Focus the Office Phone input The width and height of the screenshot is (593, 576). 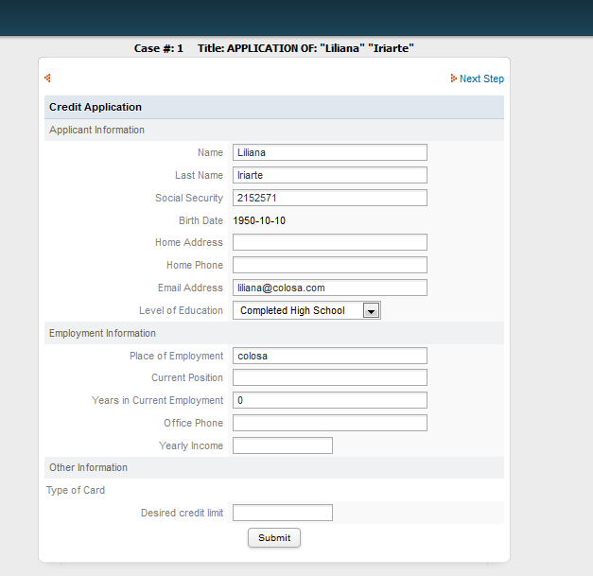[329, 423]
